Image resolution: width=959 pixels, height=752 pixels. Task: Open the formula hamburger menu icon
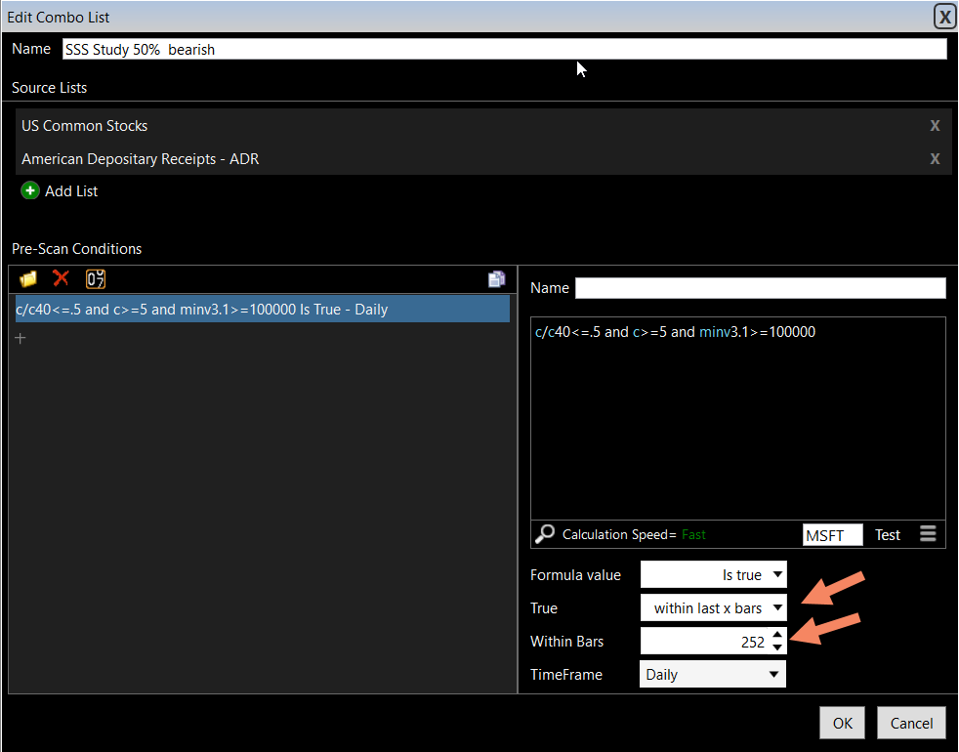coord(928,534)
